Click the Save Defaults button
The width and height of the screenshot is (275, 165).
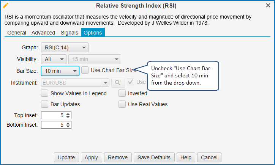154,157
